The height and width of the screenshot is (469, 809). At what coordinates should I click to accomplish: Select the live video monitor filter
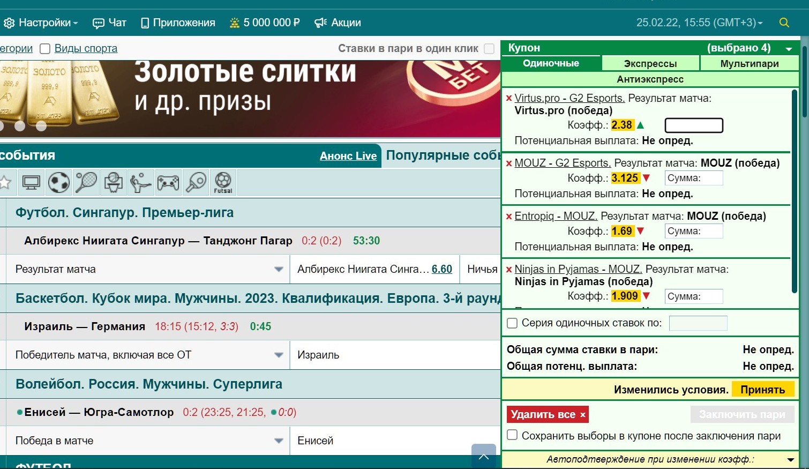(x=31, y=182)
